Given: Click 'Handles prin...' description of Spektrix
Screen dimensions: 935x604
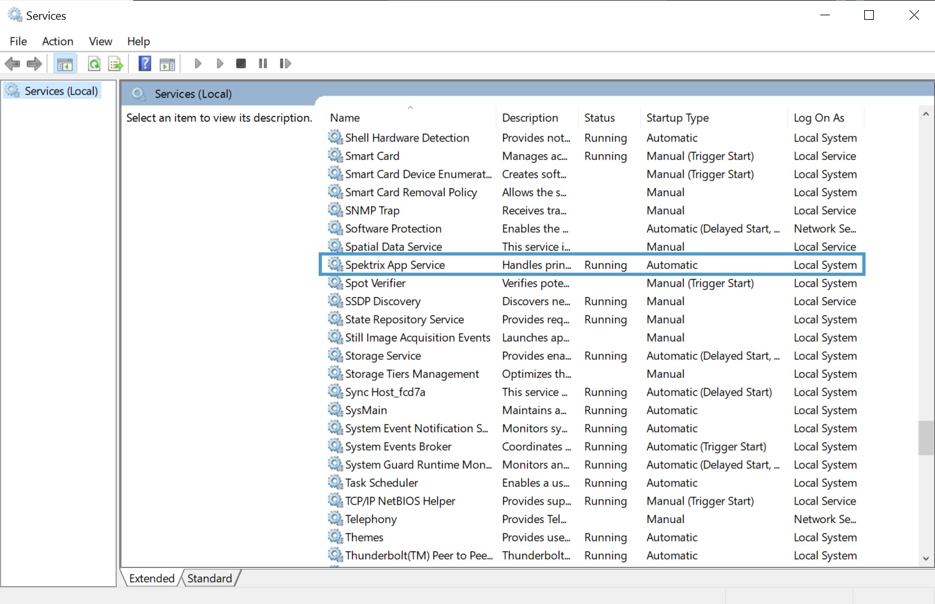Looking at the screenshot, I should click(537, 265).
